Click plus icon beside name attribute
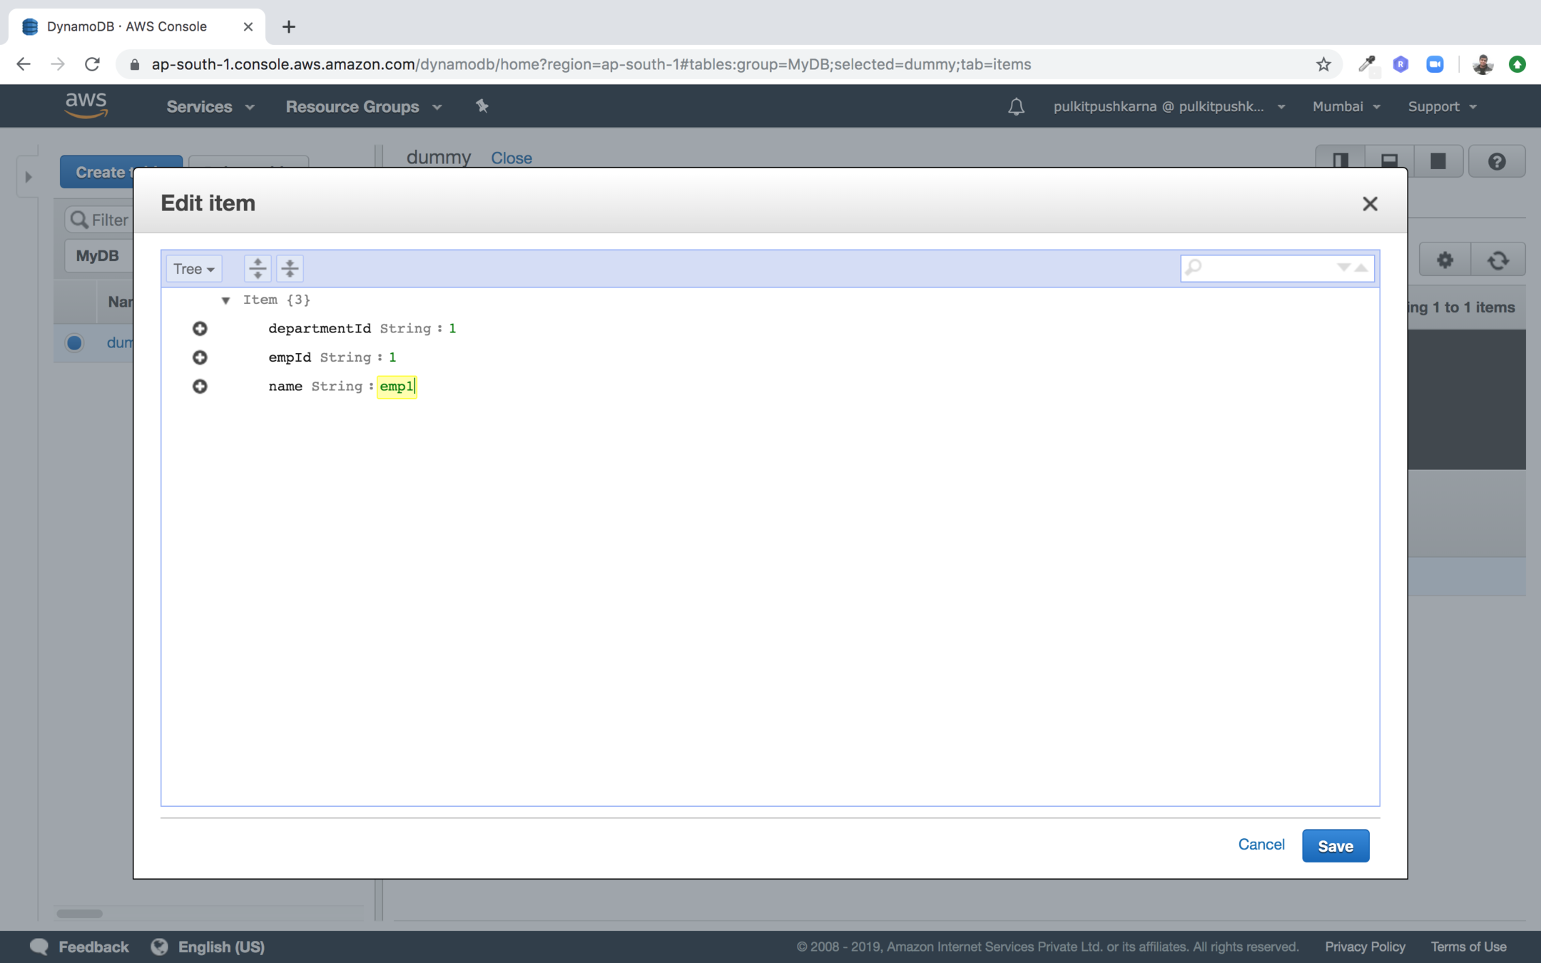 [x=200, y=386]
